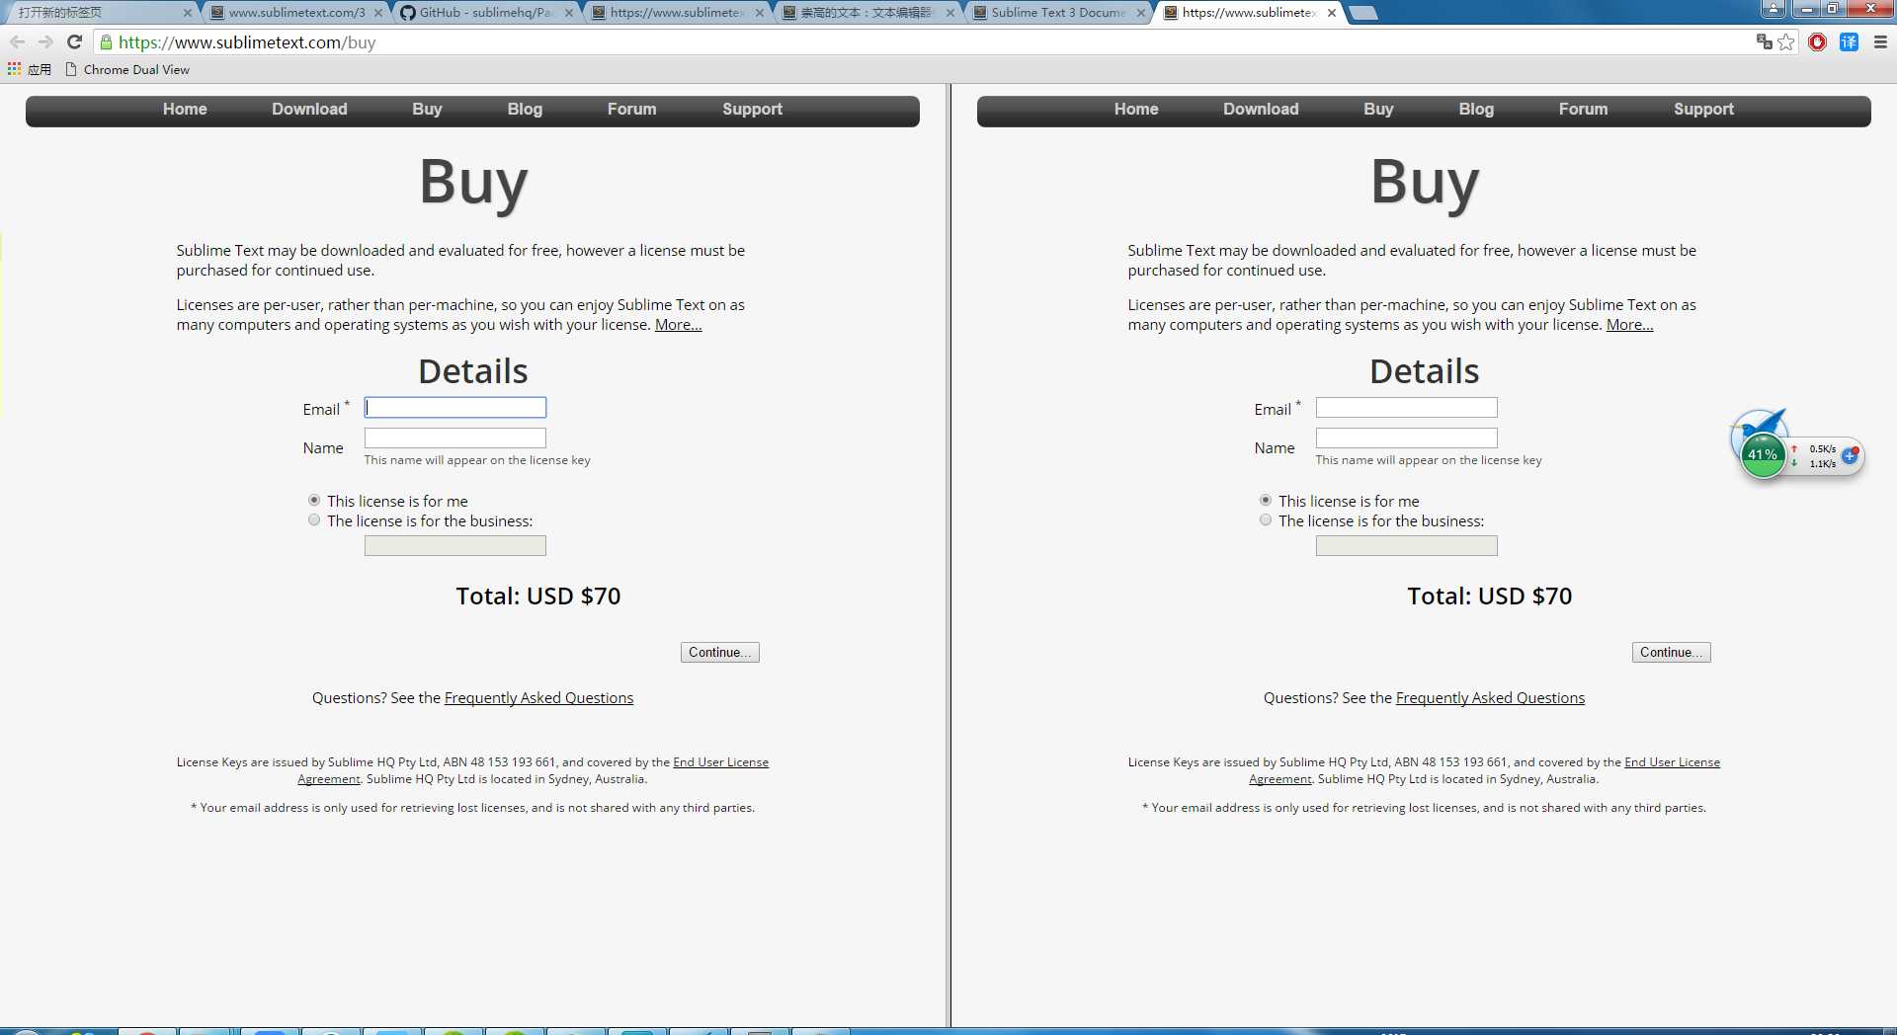Follow the 'More...' link in right pane
This screenshot has width=1897, height=1035.
pyautogui.click(x=1629, y=325)
